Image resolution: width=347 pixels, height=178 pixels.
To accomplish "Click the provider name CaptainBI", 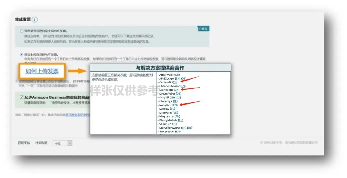I will point(165,82).
